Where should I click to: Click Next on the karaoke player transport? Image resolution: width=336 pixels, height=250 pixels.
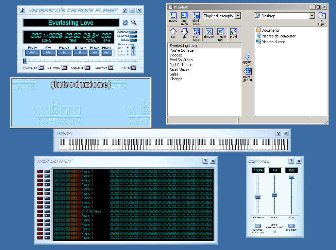tap(107, 52)
